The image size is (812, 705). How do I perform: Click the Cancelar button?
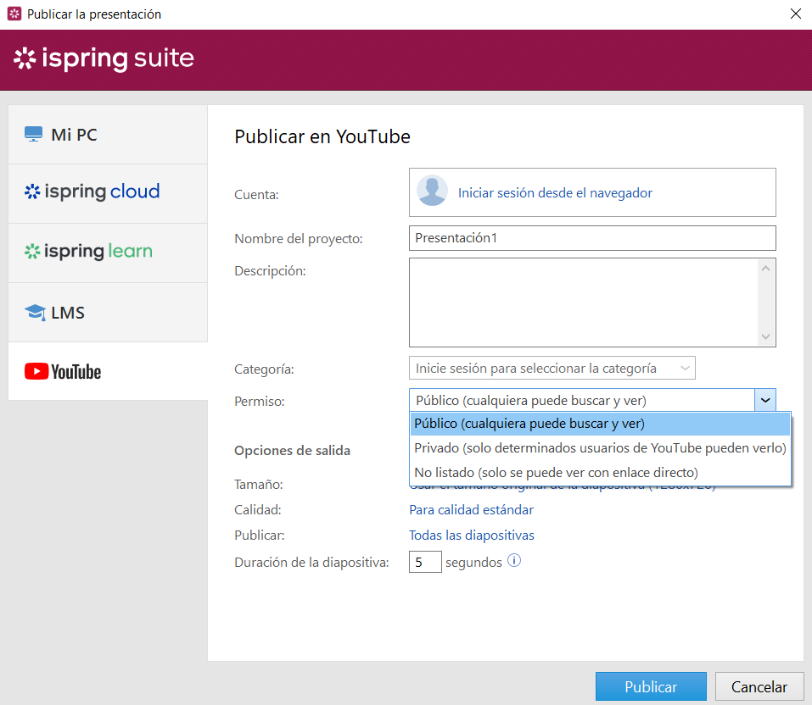pyautogui.click(x=759, y=686)
